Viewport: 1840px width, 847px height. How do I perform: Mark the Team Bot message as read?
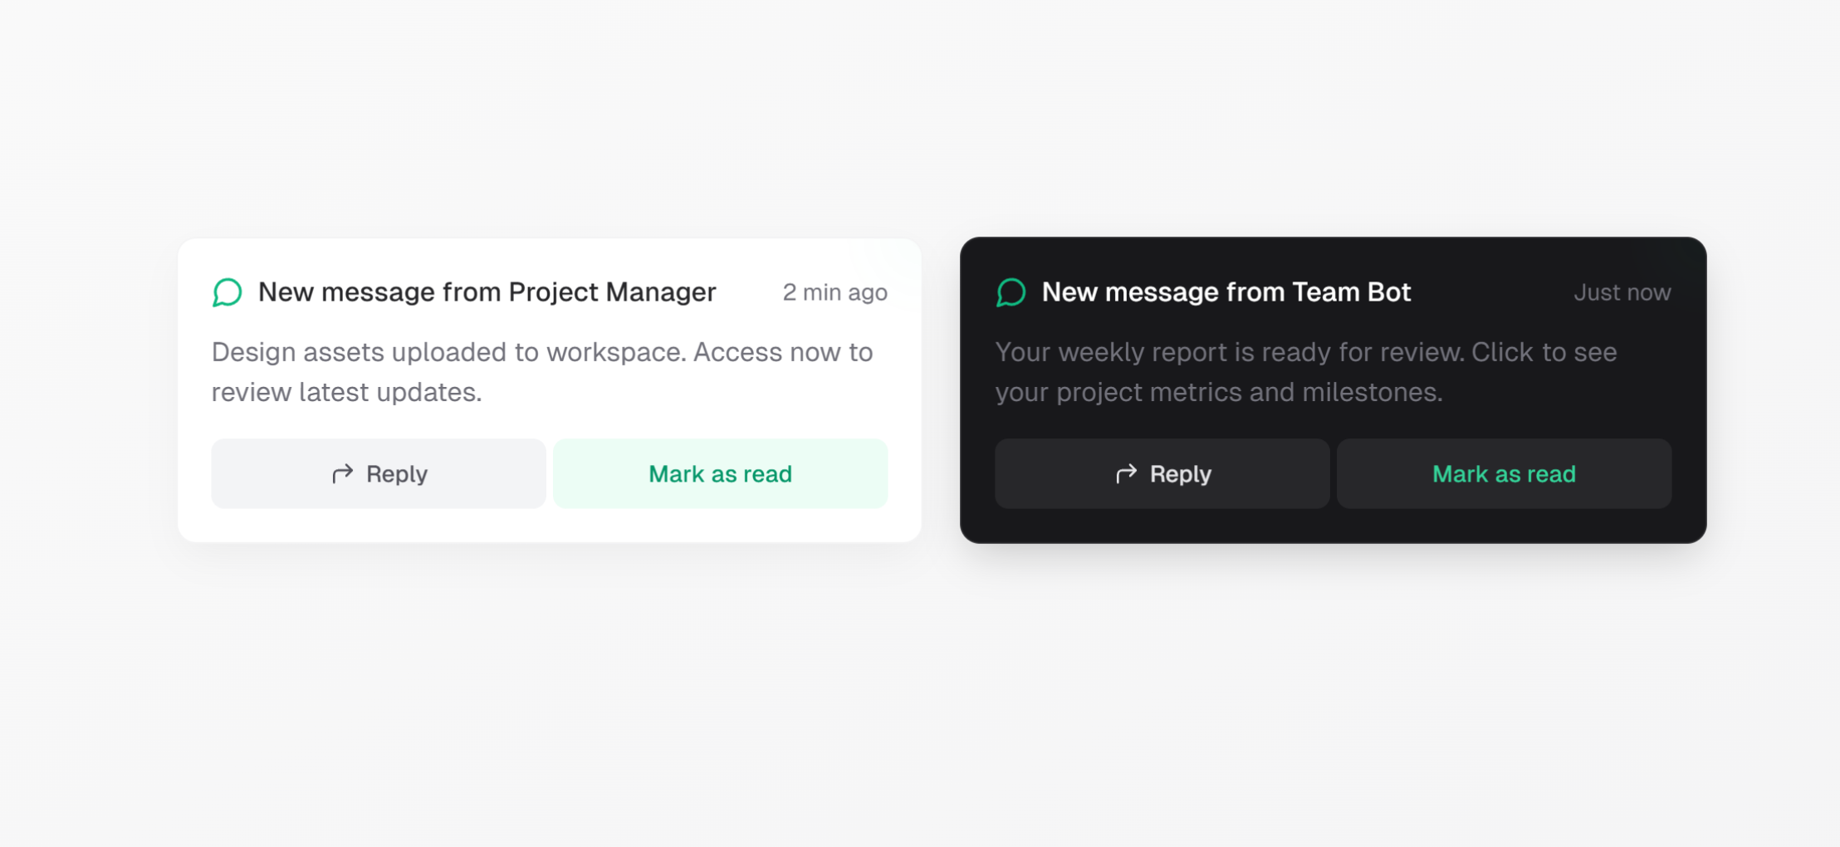click(1504, 473)
